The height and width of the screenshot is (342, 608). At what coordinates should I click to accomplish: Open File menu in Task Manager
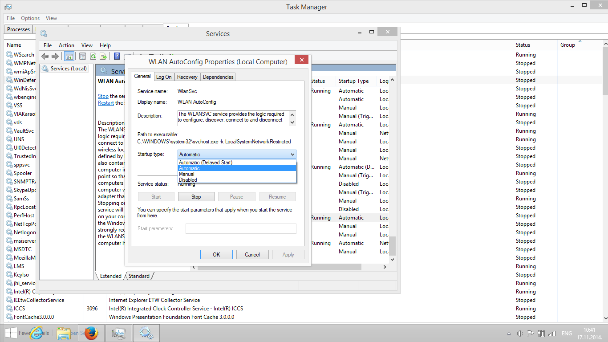click(11, 18)
